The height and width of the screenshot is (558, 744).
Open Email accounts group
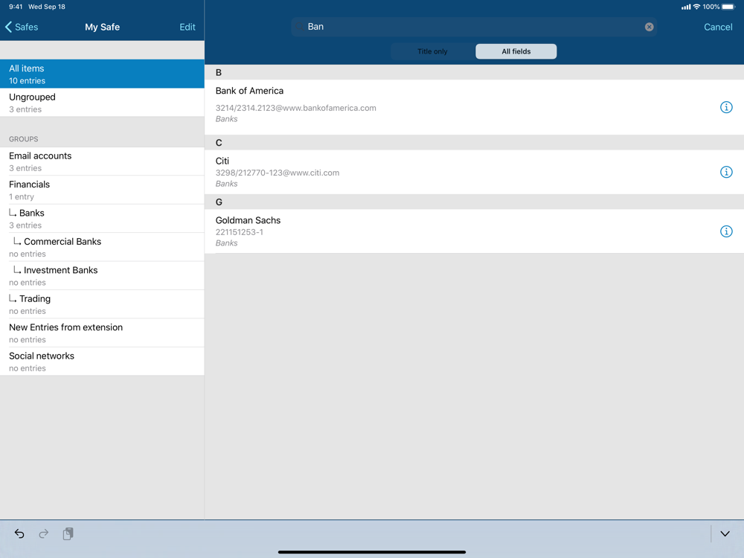coord(102,161)
